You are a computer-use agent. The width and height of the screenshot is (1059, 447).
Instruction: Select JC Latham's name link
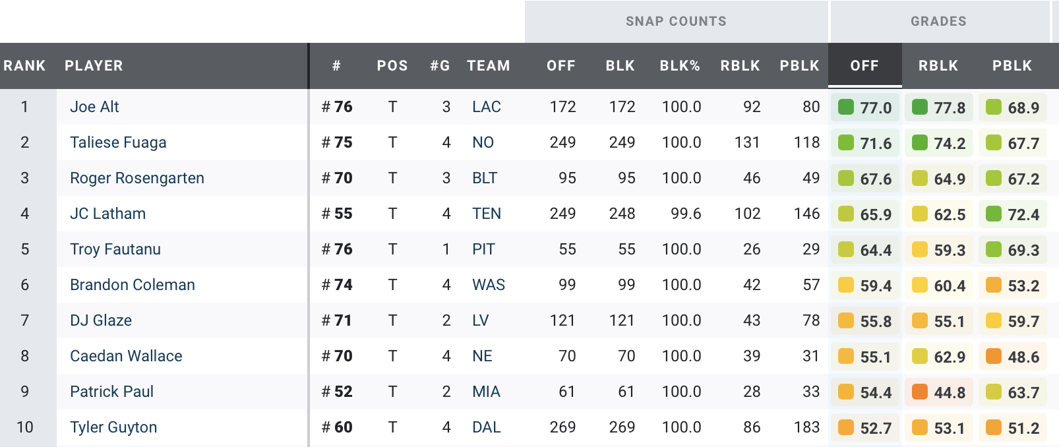[107, 214]
